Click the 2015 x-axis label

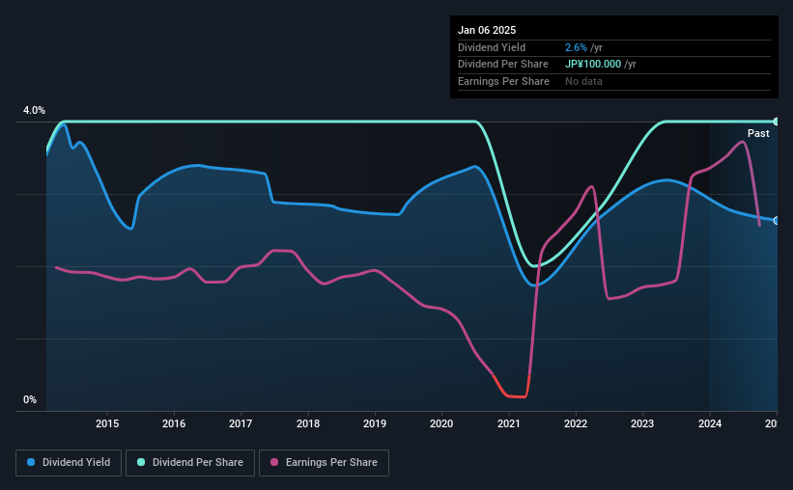coord(107,423)
